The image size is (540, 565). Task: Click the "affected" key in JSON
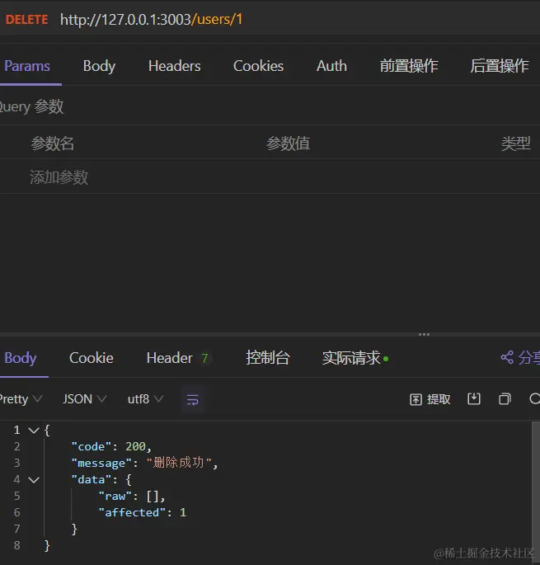pyautogui.click(x=132, y=512)
